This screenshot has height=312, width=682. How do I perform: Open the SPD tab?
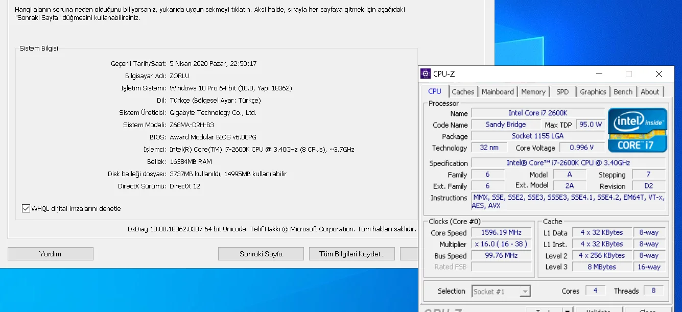tap(562, 92)
